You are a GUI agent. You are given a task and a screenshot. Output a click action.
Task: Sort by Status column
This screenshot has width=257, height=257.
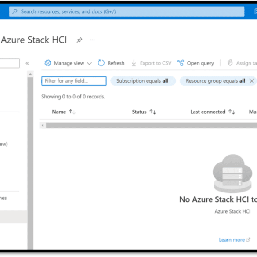click(x=153, y=112)
